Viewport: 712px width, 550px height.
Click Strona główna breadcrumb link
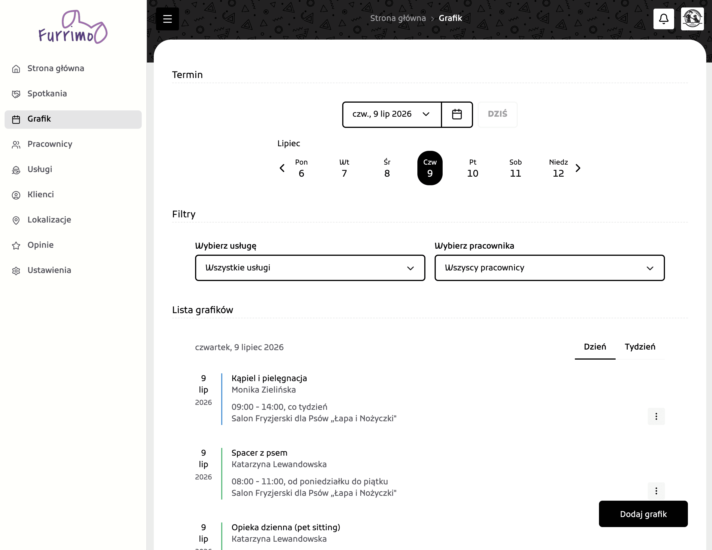coord(398,18)
